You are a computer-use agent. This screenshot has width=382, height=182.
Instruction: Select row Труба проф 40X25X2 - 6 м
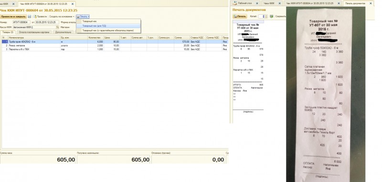115,42
